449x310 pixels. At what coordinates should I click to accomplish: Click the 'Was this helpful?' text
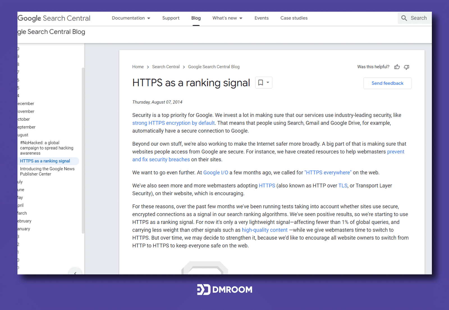pyautogui.click(x=373, y=67)
